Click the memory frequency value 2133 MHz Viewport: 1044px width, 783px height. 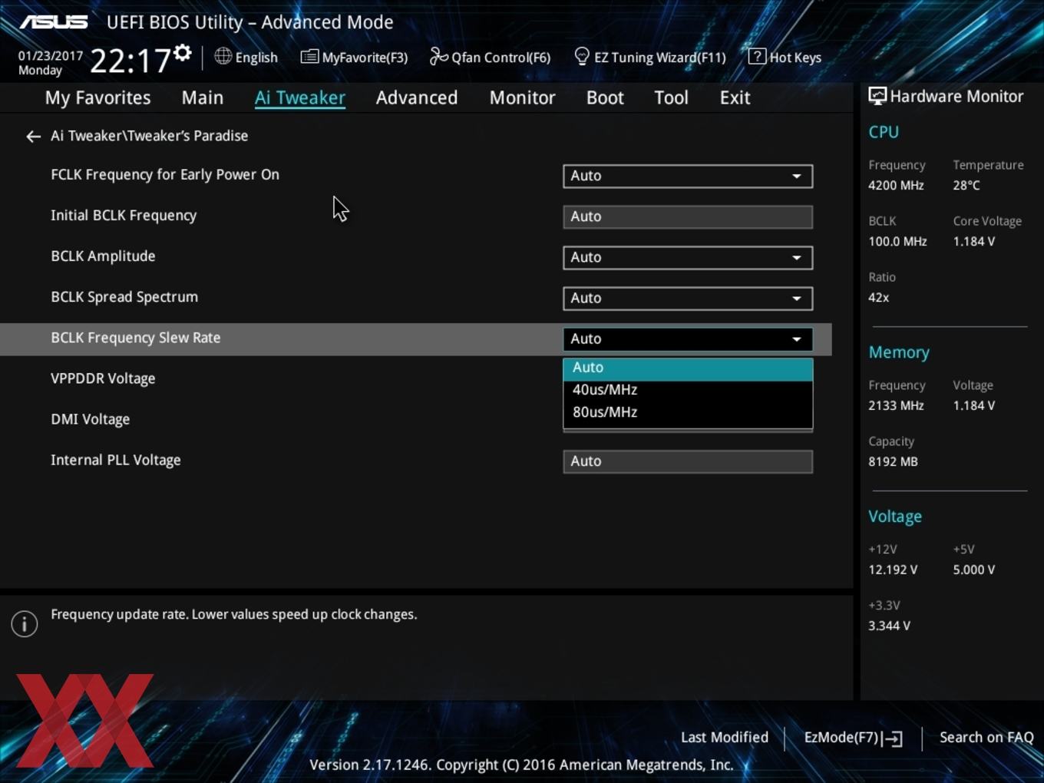(x=896, y=406)
